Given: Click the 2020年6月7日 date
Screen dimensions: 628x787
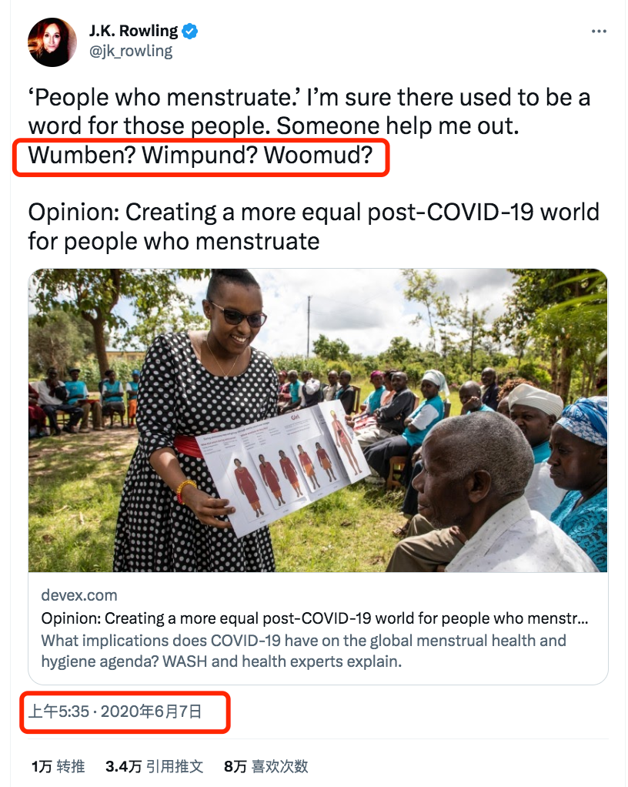Looking at the screenshot, I should point(152,712).
